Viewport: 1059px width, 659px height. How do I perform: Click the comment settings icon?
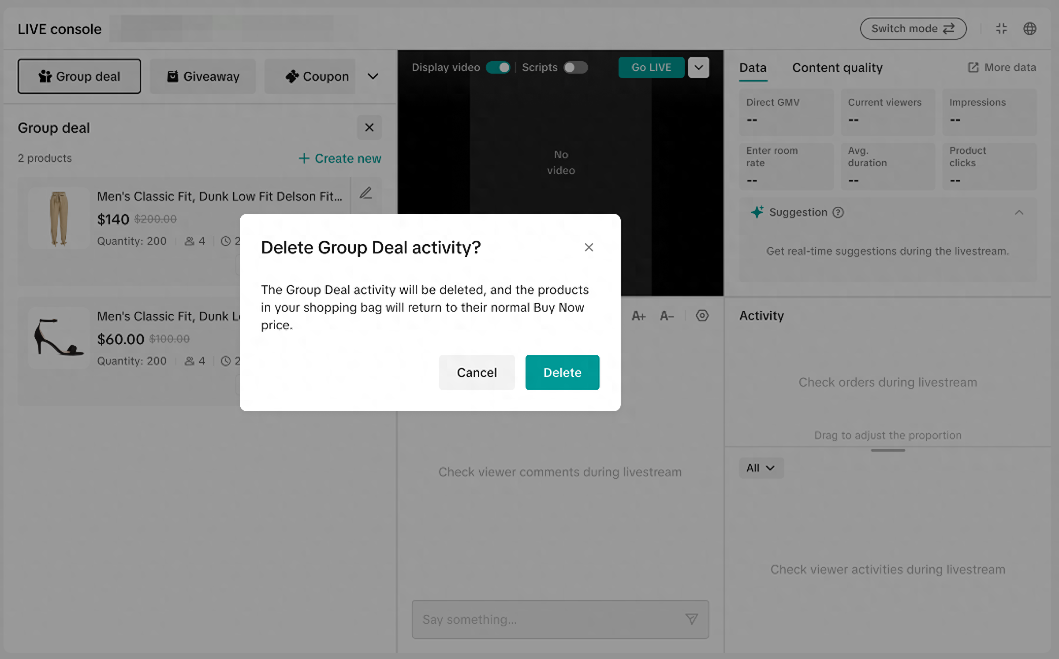tap(702, 316)
